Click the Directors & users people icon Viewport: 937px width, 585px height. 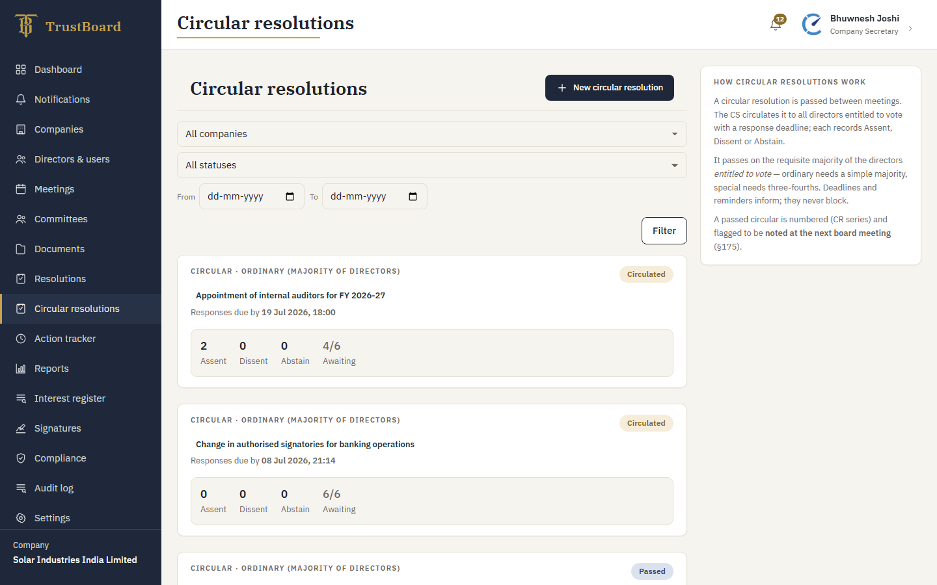(21, 159)
